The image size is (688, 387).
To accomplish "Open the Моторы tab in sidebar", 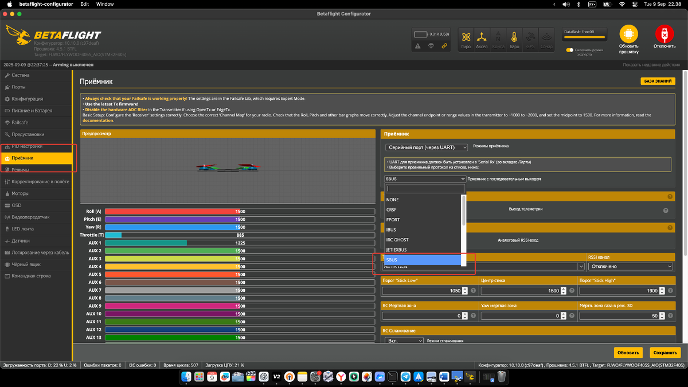I will pyautogui.click(x=37, y=194).
